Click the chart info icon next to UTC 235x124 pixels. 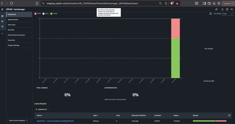(211, 14)
